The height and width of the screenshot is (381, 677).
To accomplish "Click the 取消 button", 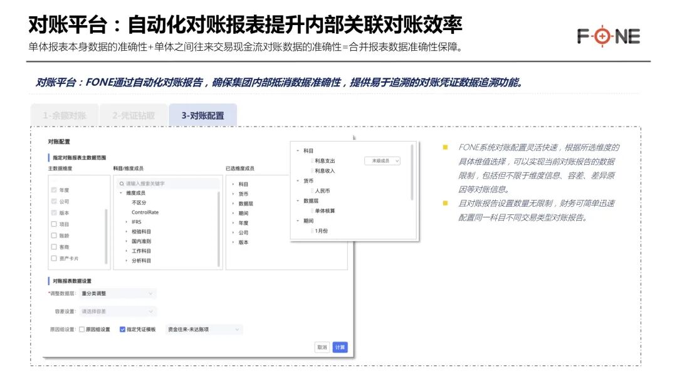I will (x=322, y=347).
